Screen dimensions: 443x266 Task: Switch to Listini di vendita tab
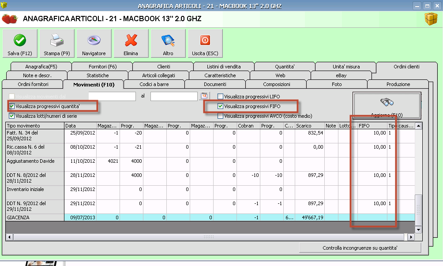pyautogui.click(x=224, y=67)
